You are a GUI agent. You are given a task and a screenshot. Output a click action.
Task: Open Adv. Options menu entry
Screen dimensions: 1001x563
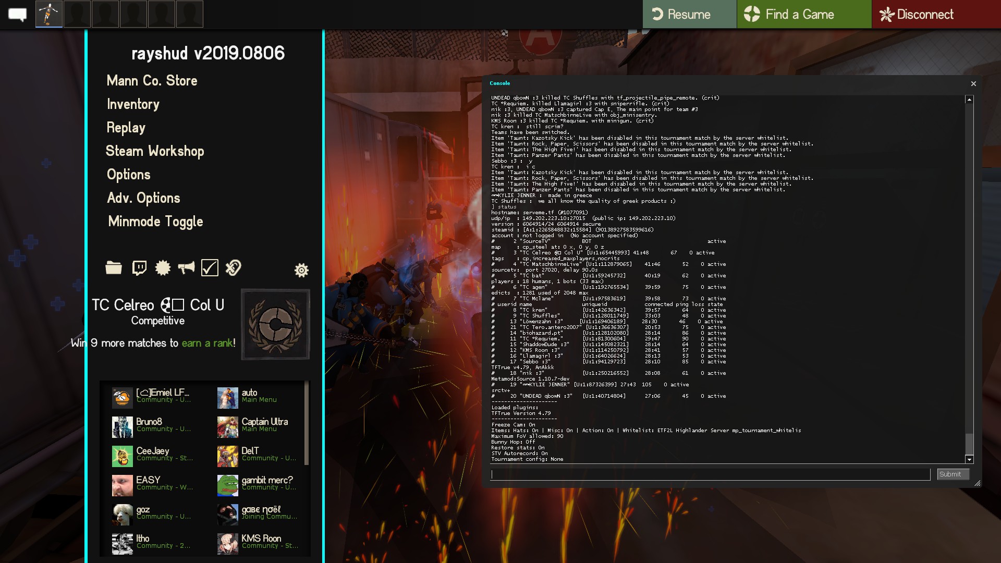tap(143, 198)
